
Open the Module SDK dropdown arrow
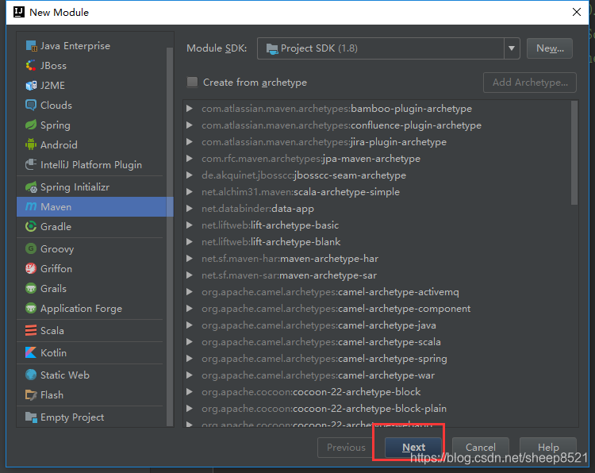(x=512, y=48)
